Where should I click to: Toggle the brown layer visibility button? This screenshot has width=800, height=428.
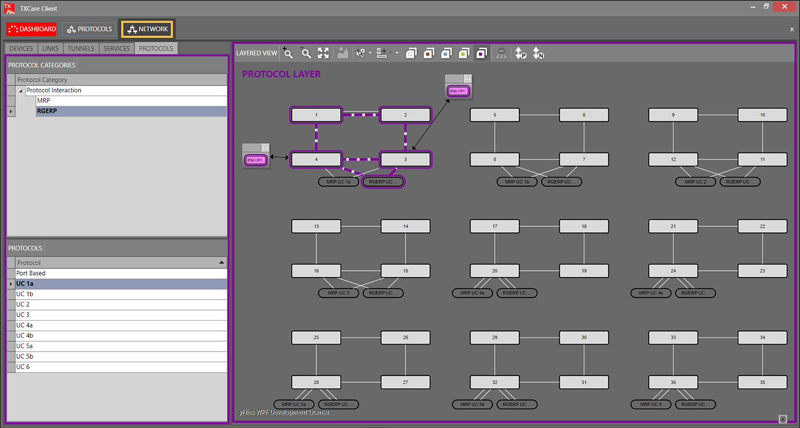tap(429, 53)
